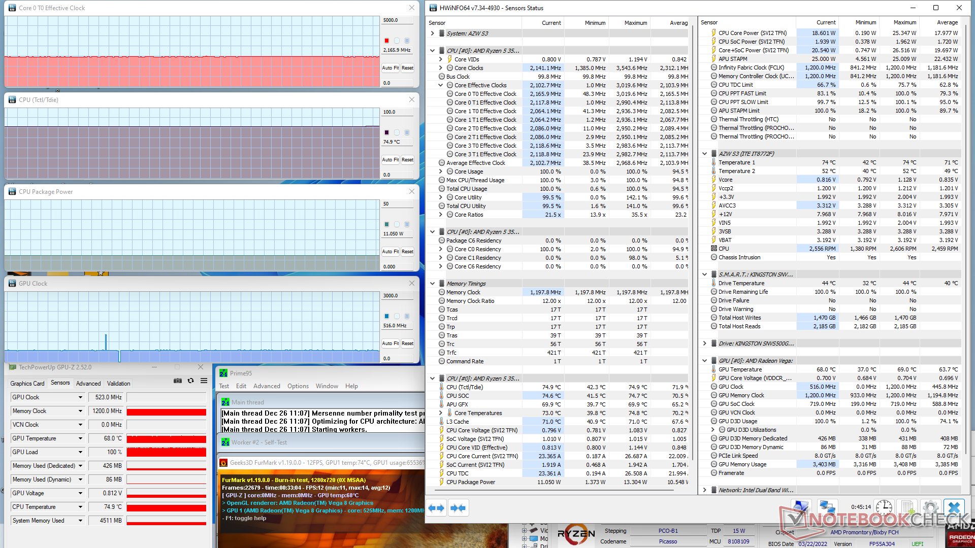Switch to Advanced tab in GPU-Z
The height and width of the screenshot is (548, 975).
click(88, 384)
